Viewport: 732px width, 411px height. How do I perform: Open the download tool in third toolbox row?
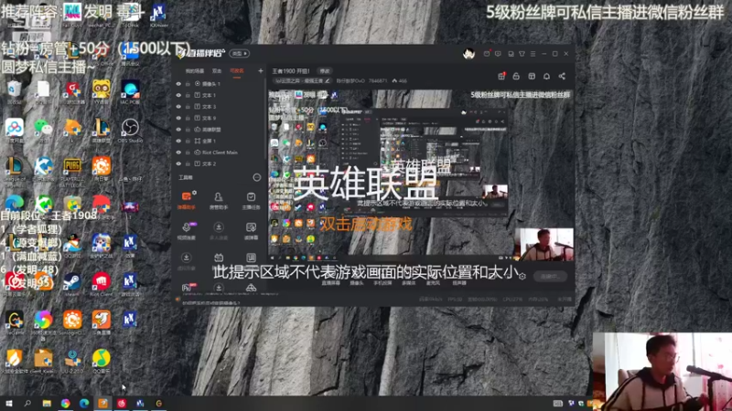click(187, 261)
